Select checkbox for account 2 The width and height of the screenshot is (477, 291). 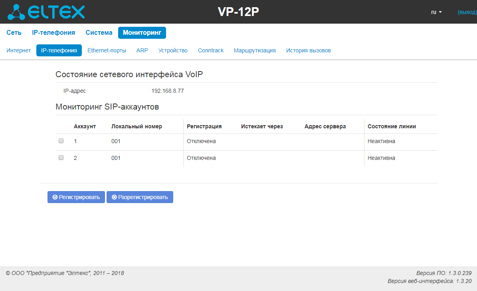point(61,157)
